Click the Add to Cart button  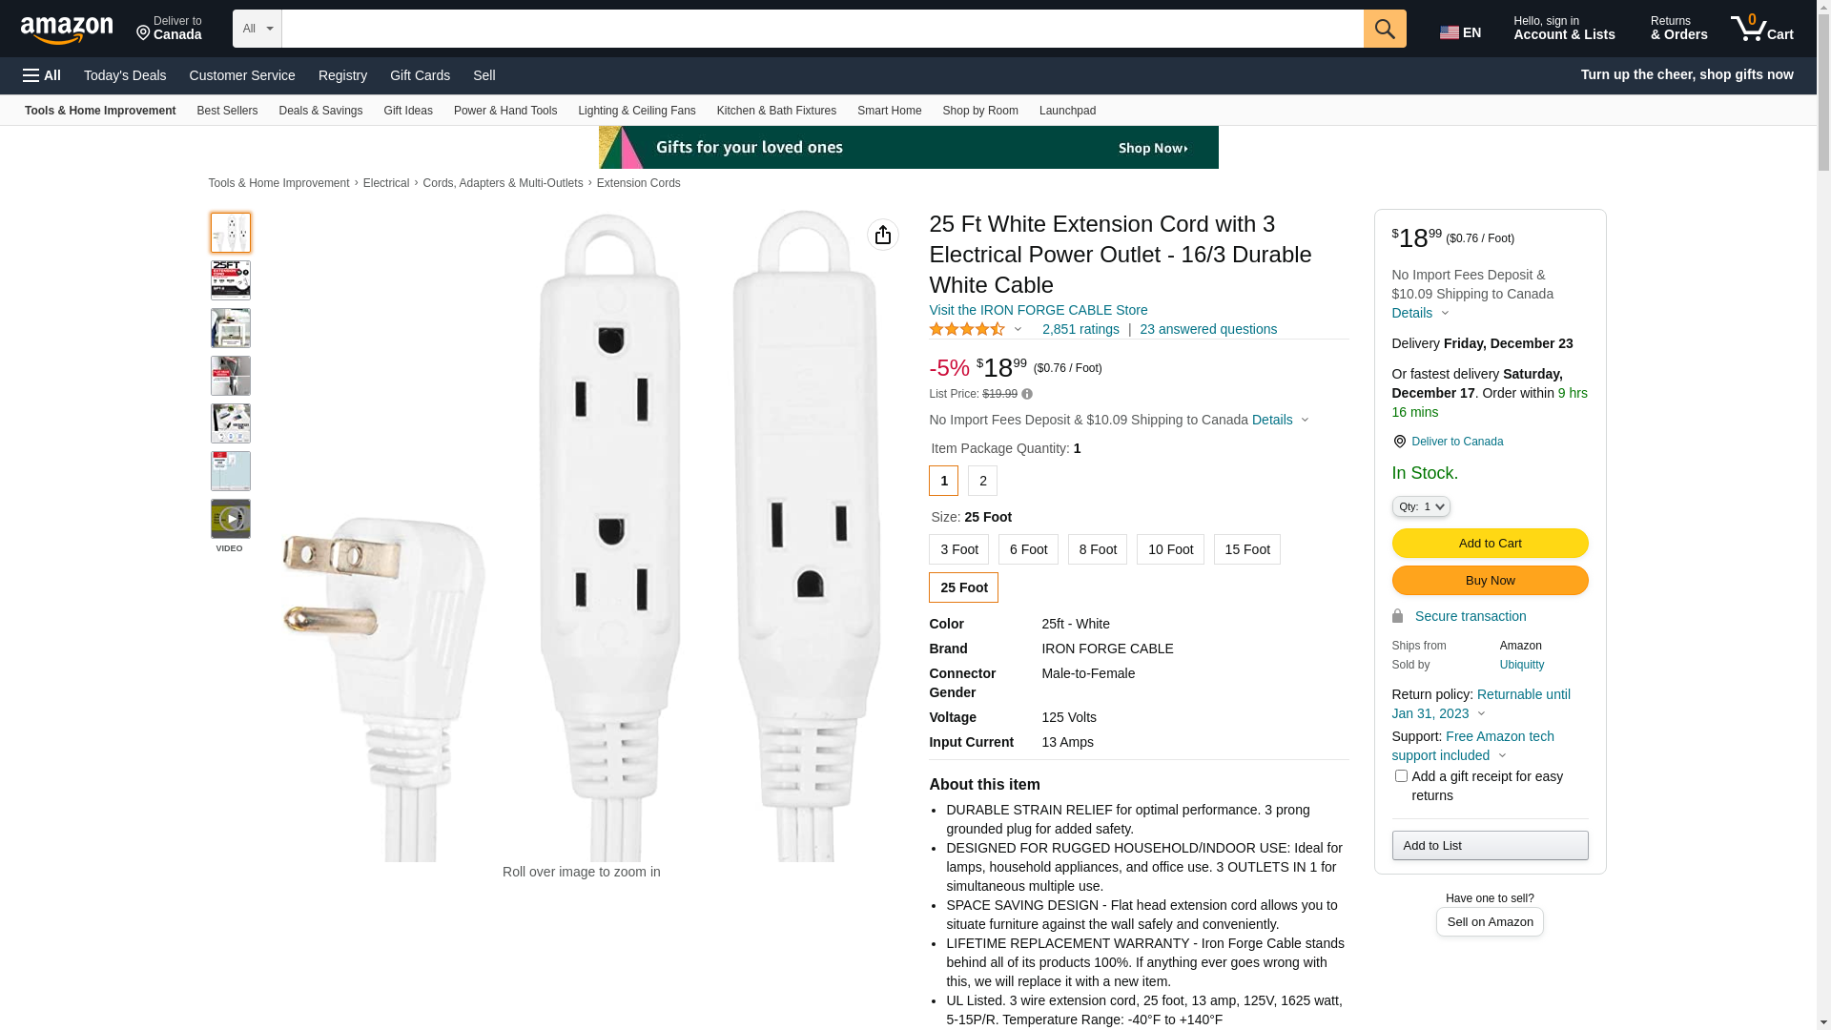(x=1490, y=544)
